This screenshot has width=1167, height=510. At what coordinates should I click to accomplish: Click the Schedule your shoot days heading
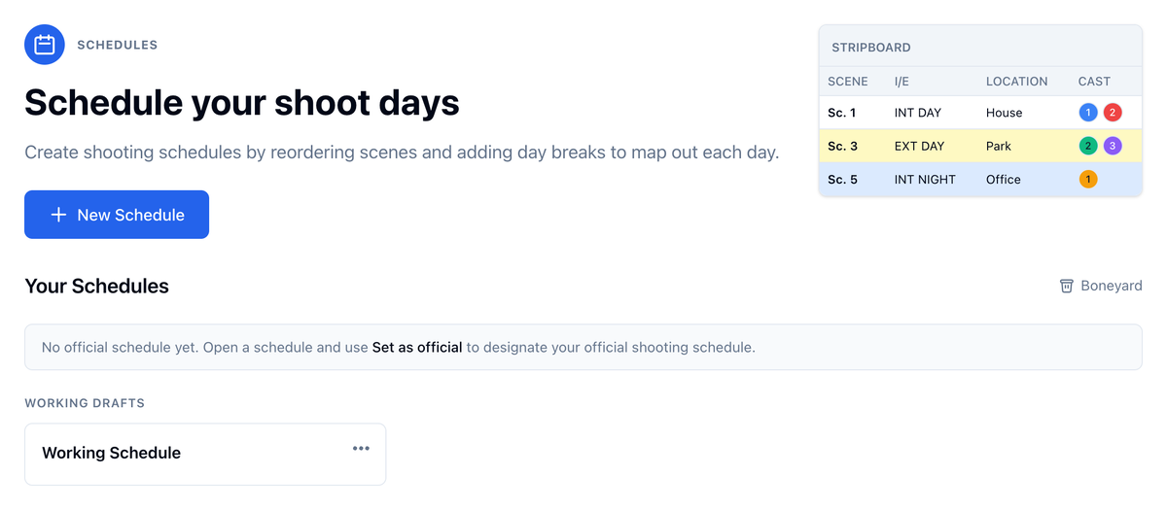(242, 102)
